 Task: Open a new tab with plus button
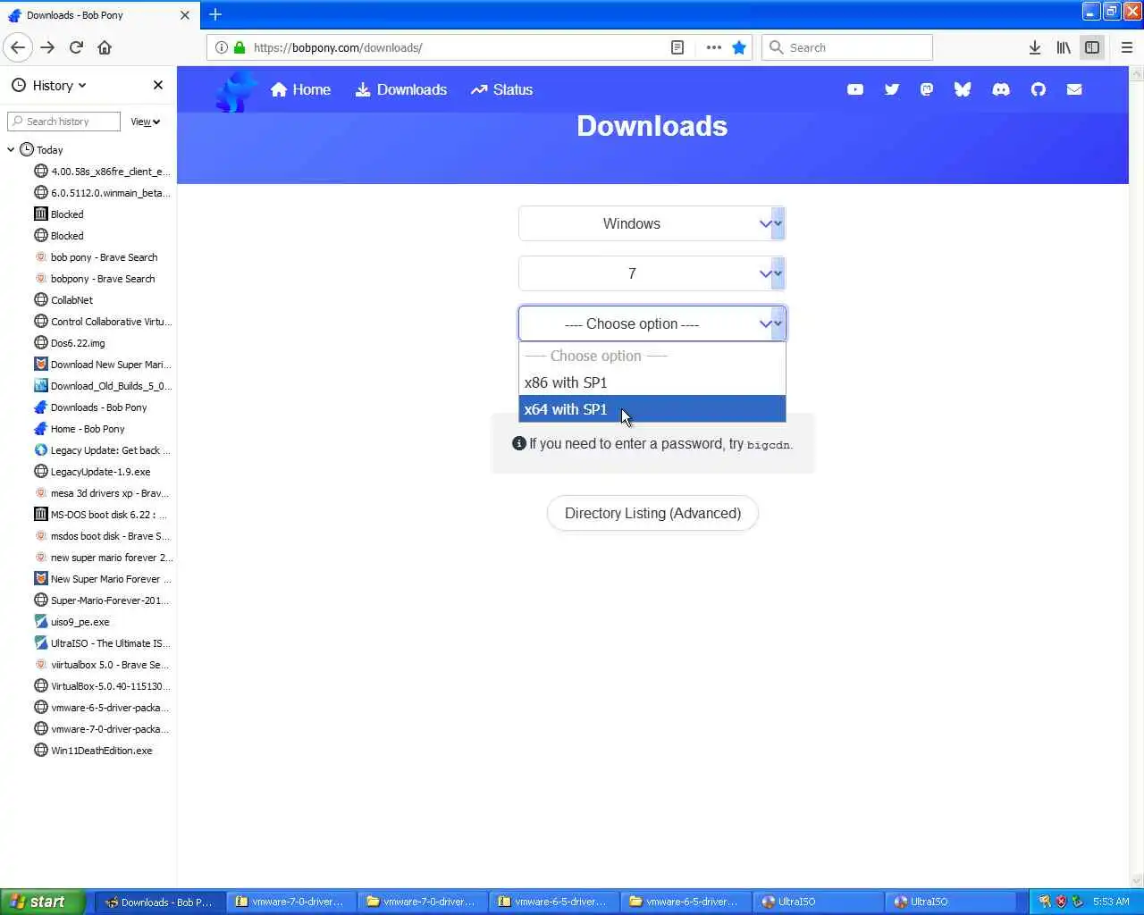pos(215,14)
